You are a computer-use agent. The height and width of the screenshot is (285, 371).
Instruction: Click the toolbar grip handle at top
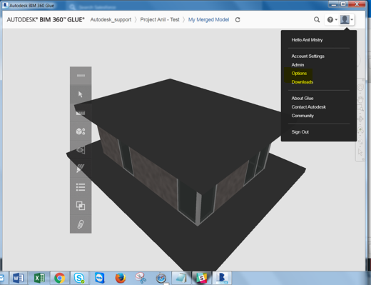click(x=81, y=76)
